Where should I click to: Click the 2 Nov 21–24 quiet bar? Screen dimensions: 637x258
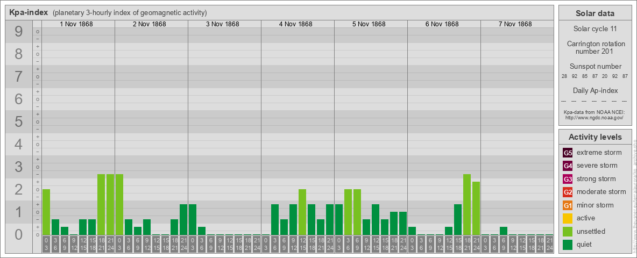(183, 219)
